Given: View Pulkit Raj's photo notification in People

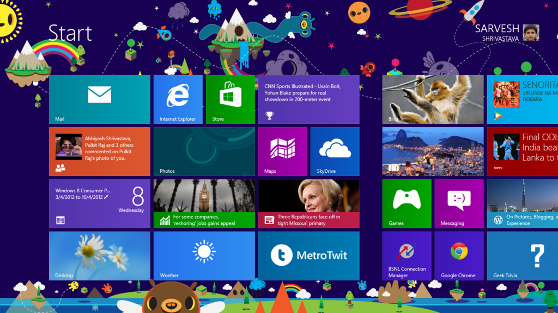Looking at the screenshot, I should tap(99, 151).
